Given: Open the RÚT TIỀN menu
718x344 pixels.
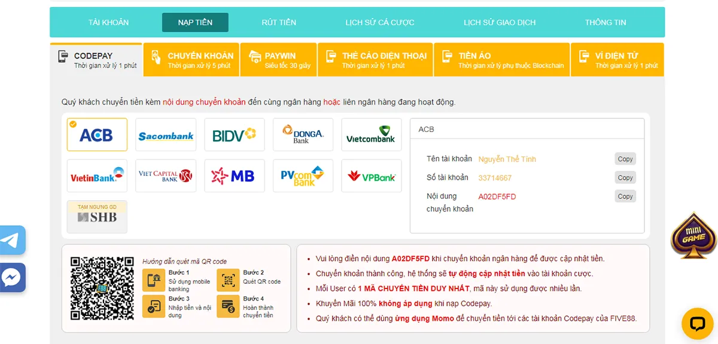Looking at the screenshot, I should click(x=279, y=22).
